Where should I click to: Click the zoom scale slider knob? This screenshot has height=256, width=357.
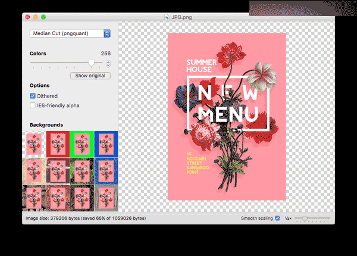[x=304, y=218]
